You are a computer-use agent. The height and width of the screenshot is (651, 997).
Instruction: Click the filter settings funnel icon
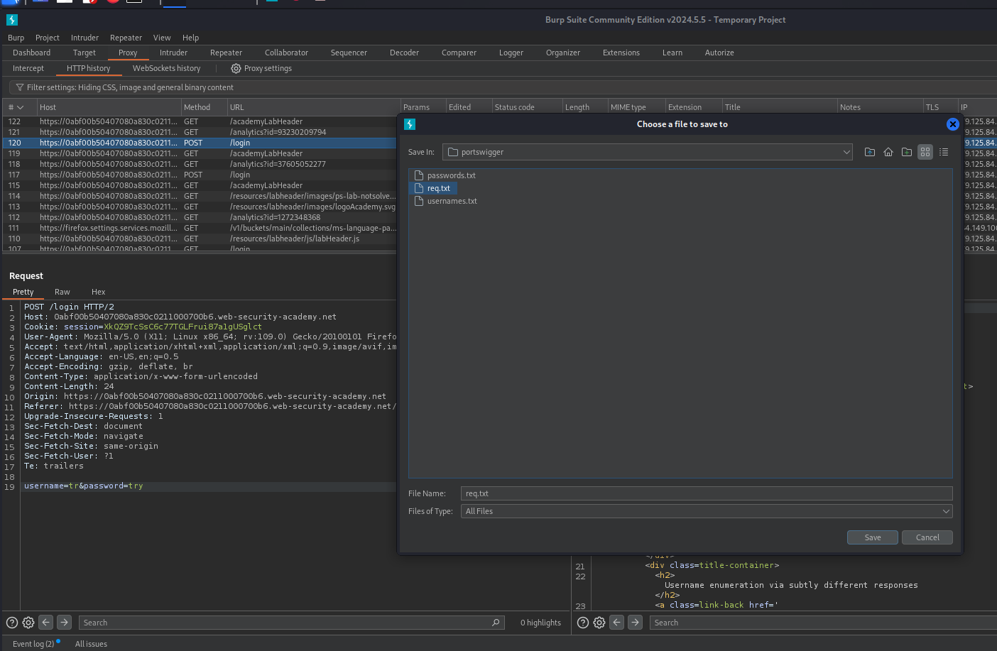tap(20, 88)
